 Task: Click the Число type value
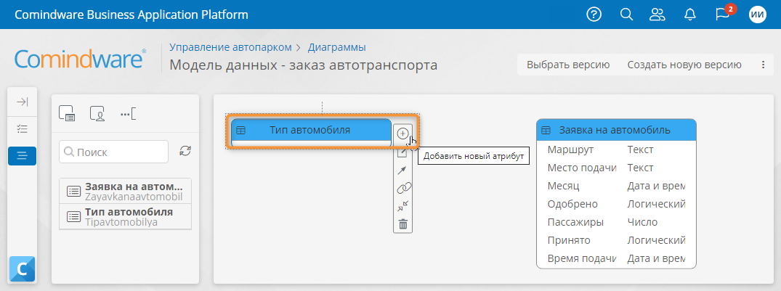click(x=642, y=222)
